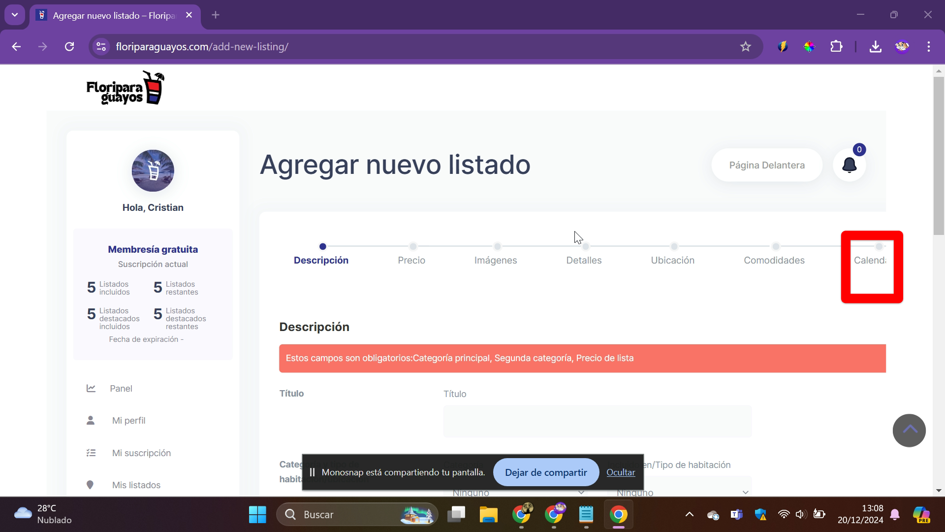Image resolution: width=945 pixels, height=532 pixels.
Task: Open Mi suscripción from sidebar
Action: tap(141, 453)
